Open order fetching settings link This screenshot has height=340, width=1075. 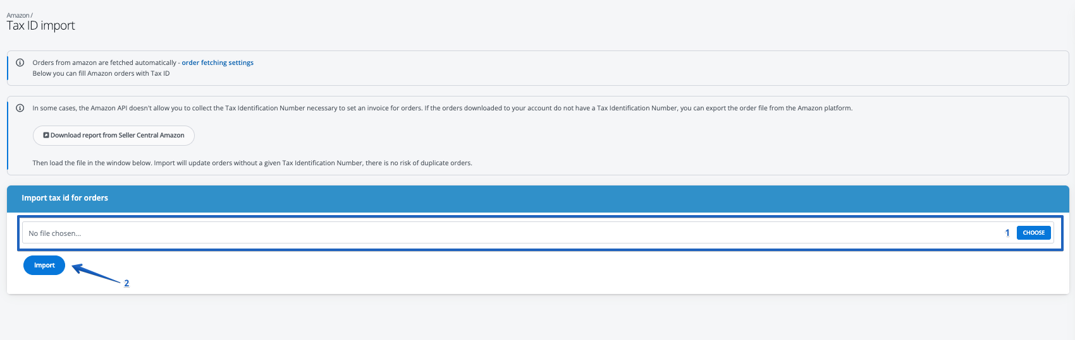(x=218, y=62)
